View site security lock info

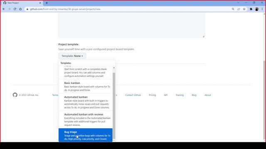(27, 9)
